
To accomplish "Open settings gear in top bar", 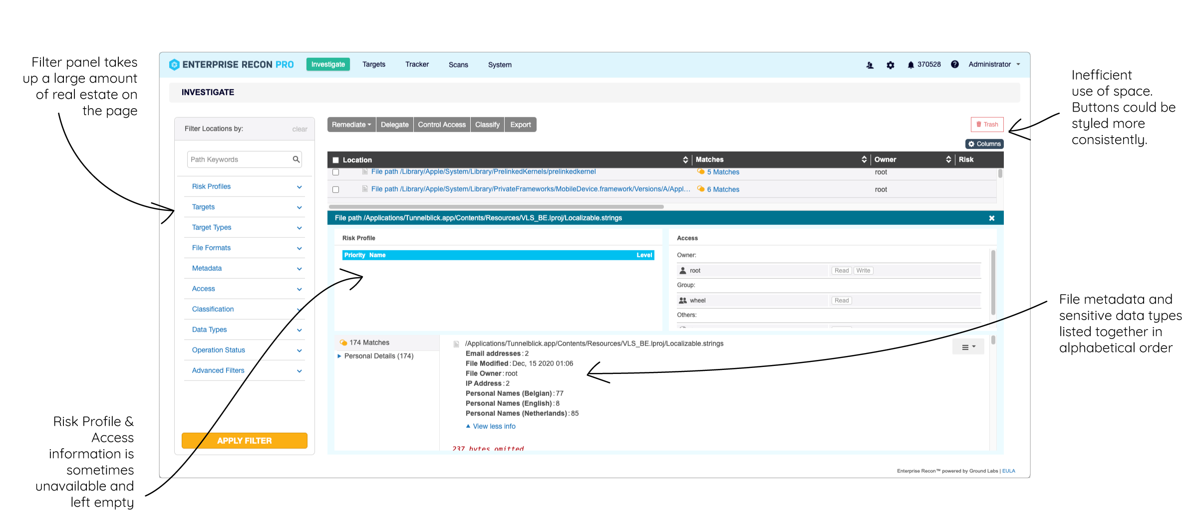I will (890, 65).
